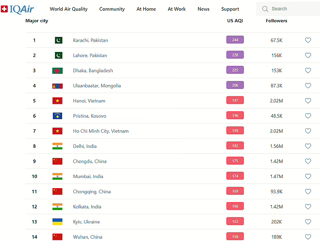
Task: Click the Kosovo flag beside Pristina
Action: pyautogui.click(x=58, y=116)
